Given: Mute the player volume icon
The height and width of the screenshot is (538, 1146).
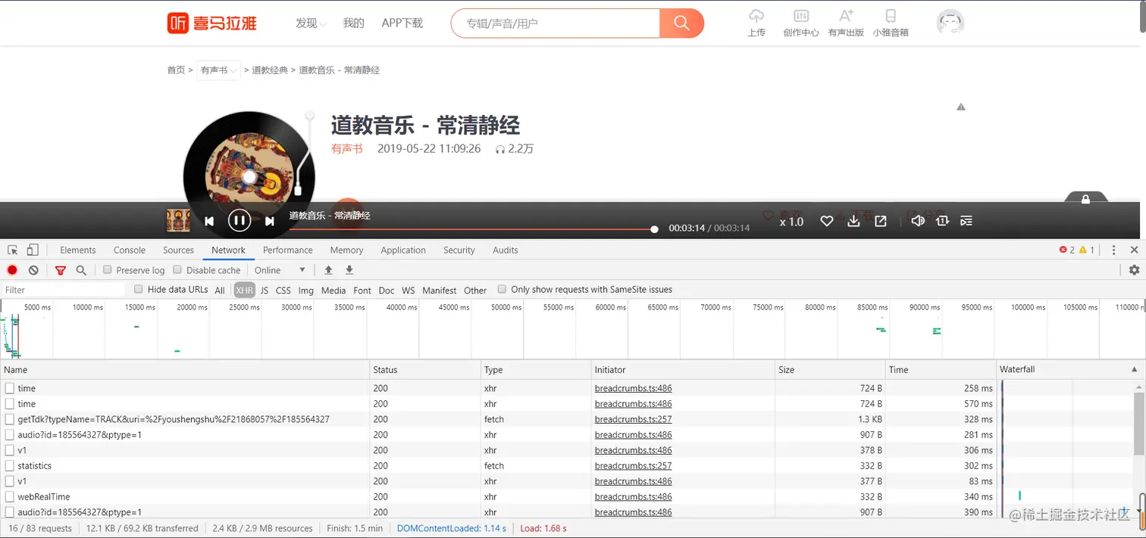Looking at the screenshot, I should click(918, 221).
